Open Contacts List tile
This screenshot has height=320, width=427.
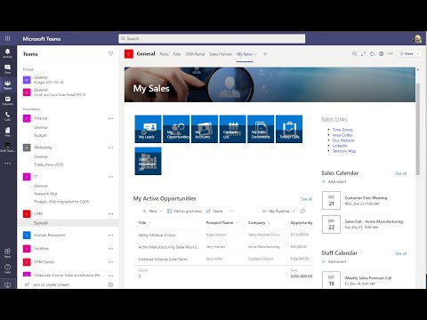(232, 129)
